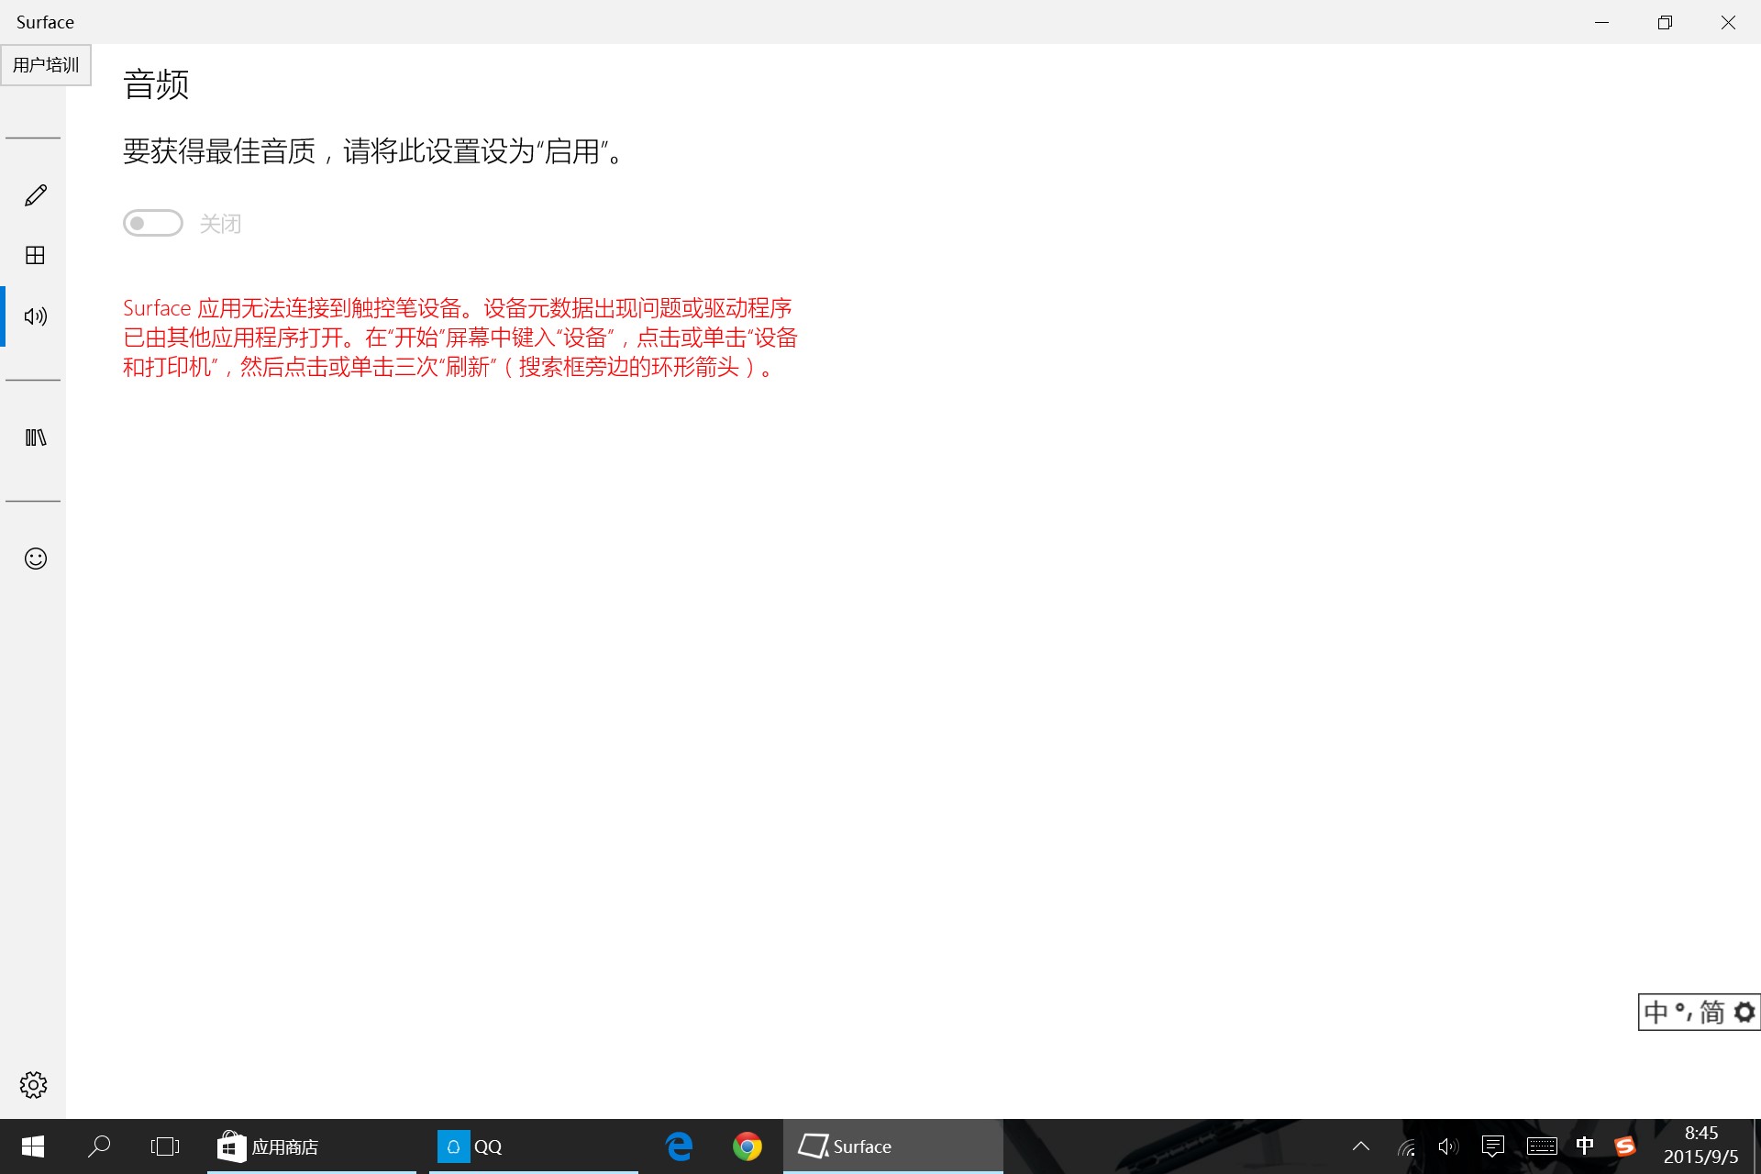Launch Microsoft Edge from the taskbar
The height and width of the screenshot is (1174, 1761).
coord(679,1146)
